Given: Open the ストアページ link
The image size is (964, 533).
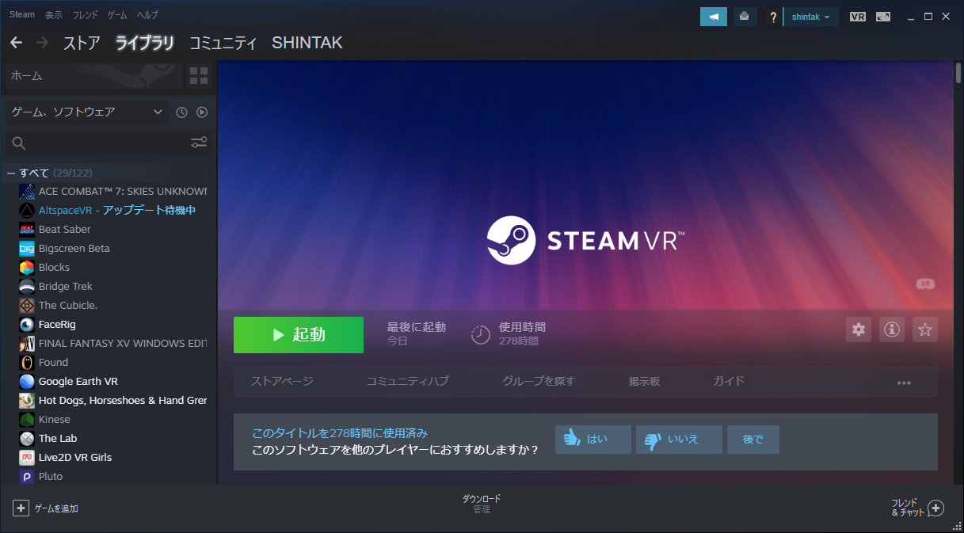Looking at the screenshot, I should click(x=282, y=381).
